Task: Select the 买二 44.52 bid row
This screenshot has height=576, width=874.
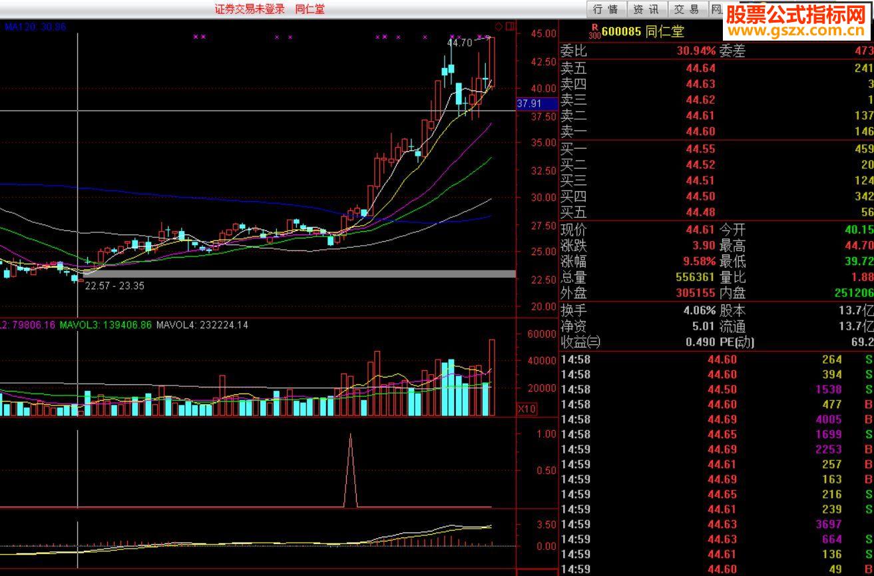Action: (717, 164)
